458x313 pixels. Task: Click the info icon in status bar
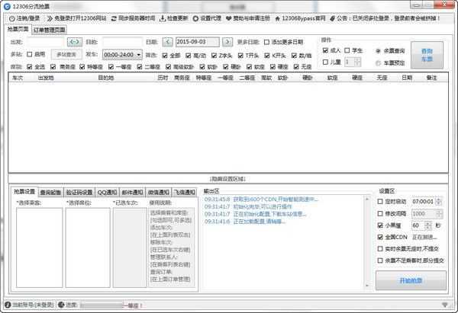(8, 305)
